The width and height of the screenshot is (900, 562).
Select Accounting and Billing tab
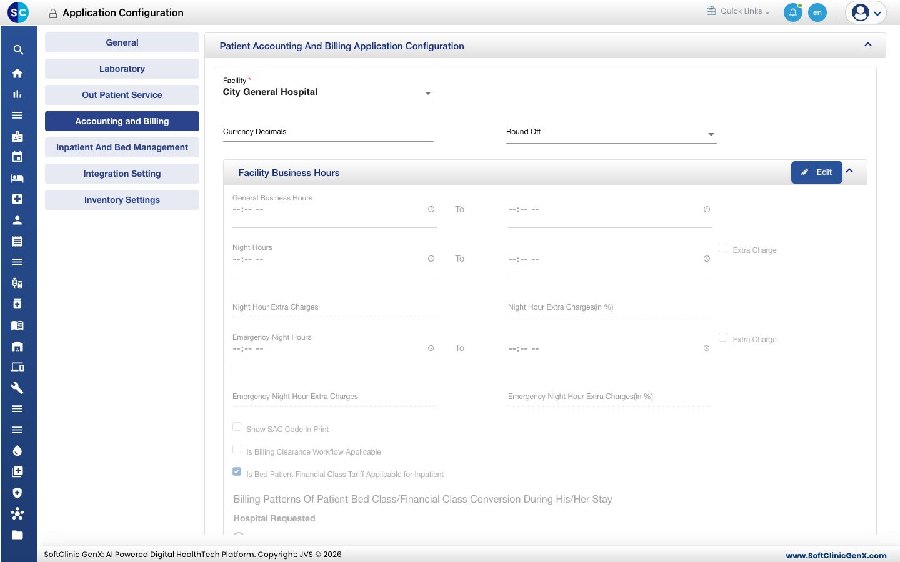(x=122, y=121)
